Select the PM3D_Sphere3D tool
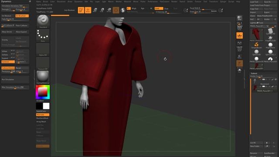The height and width of the screenshot is (157, 279). pos(256,59)
